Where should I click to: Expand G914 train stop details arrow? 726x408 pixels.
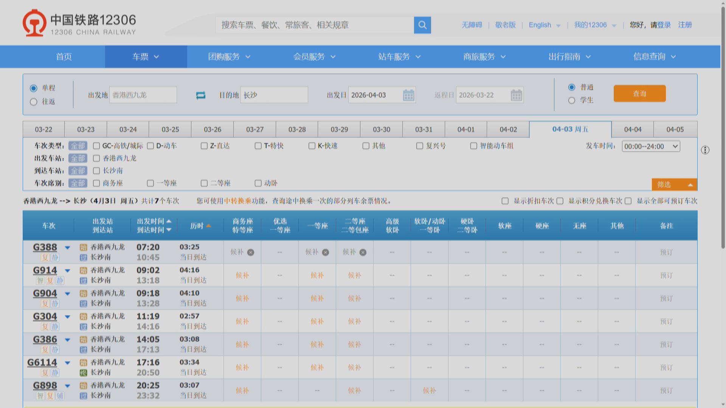tap(67, 270)
